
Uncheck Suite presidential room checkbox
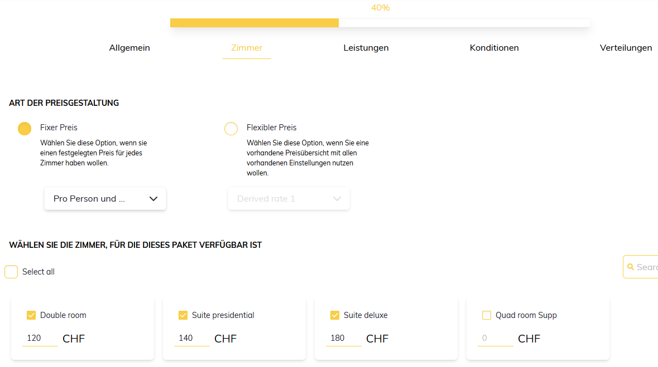pyautogui.click(x=183, y=315)
